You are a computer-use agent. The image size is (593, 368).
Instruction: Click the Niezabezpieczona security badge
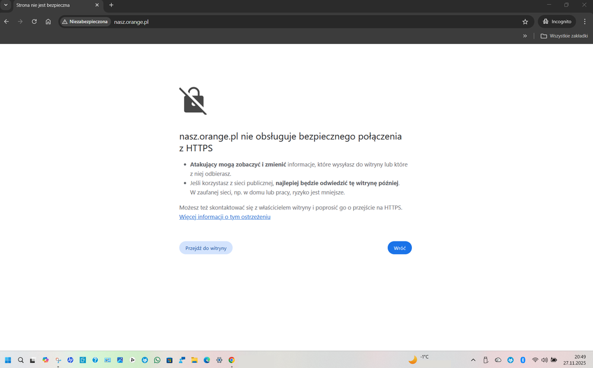[x=84, y=21]
